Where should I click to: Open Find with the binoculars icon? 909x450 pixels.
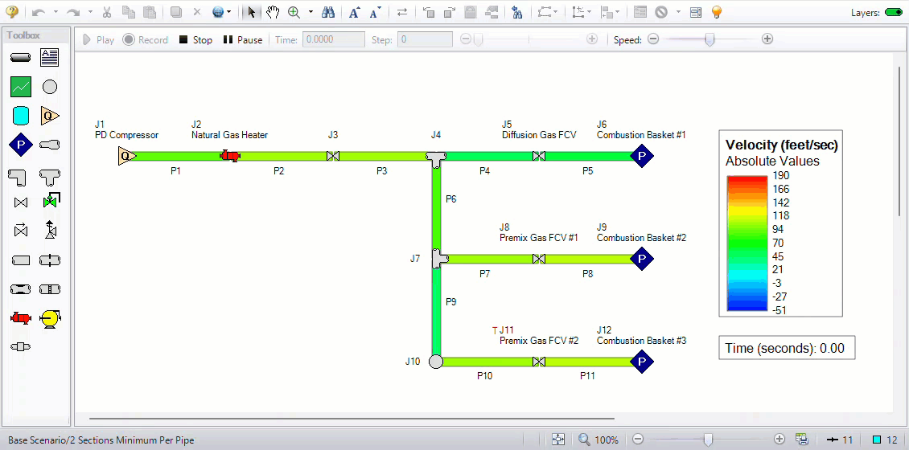(328, 11)
